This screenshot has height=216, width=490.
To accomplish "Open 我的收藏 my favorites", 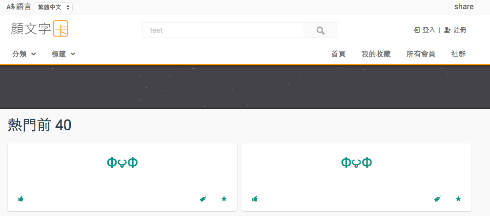I will tap(376, 54).
